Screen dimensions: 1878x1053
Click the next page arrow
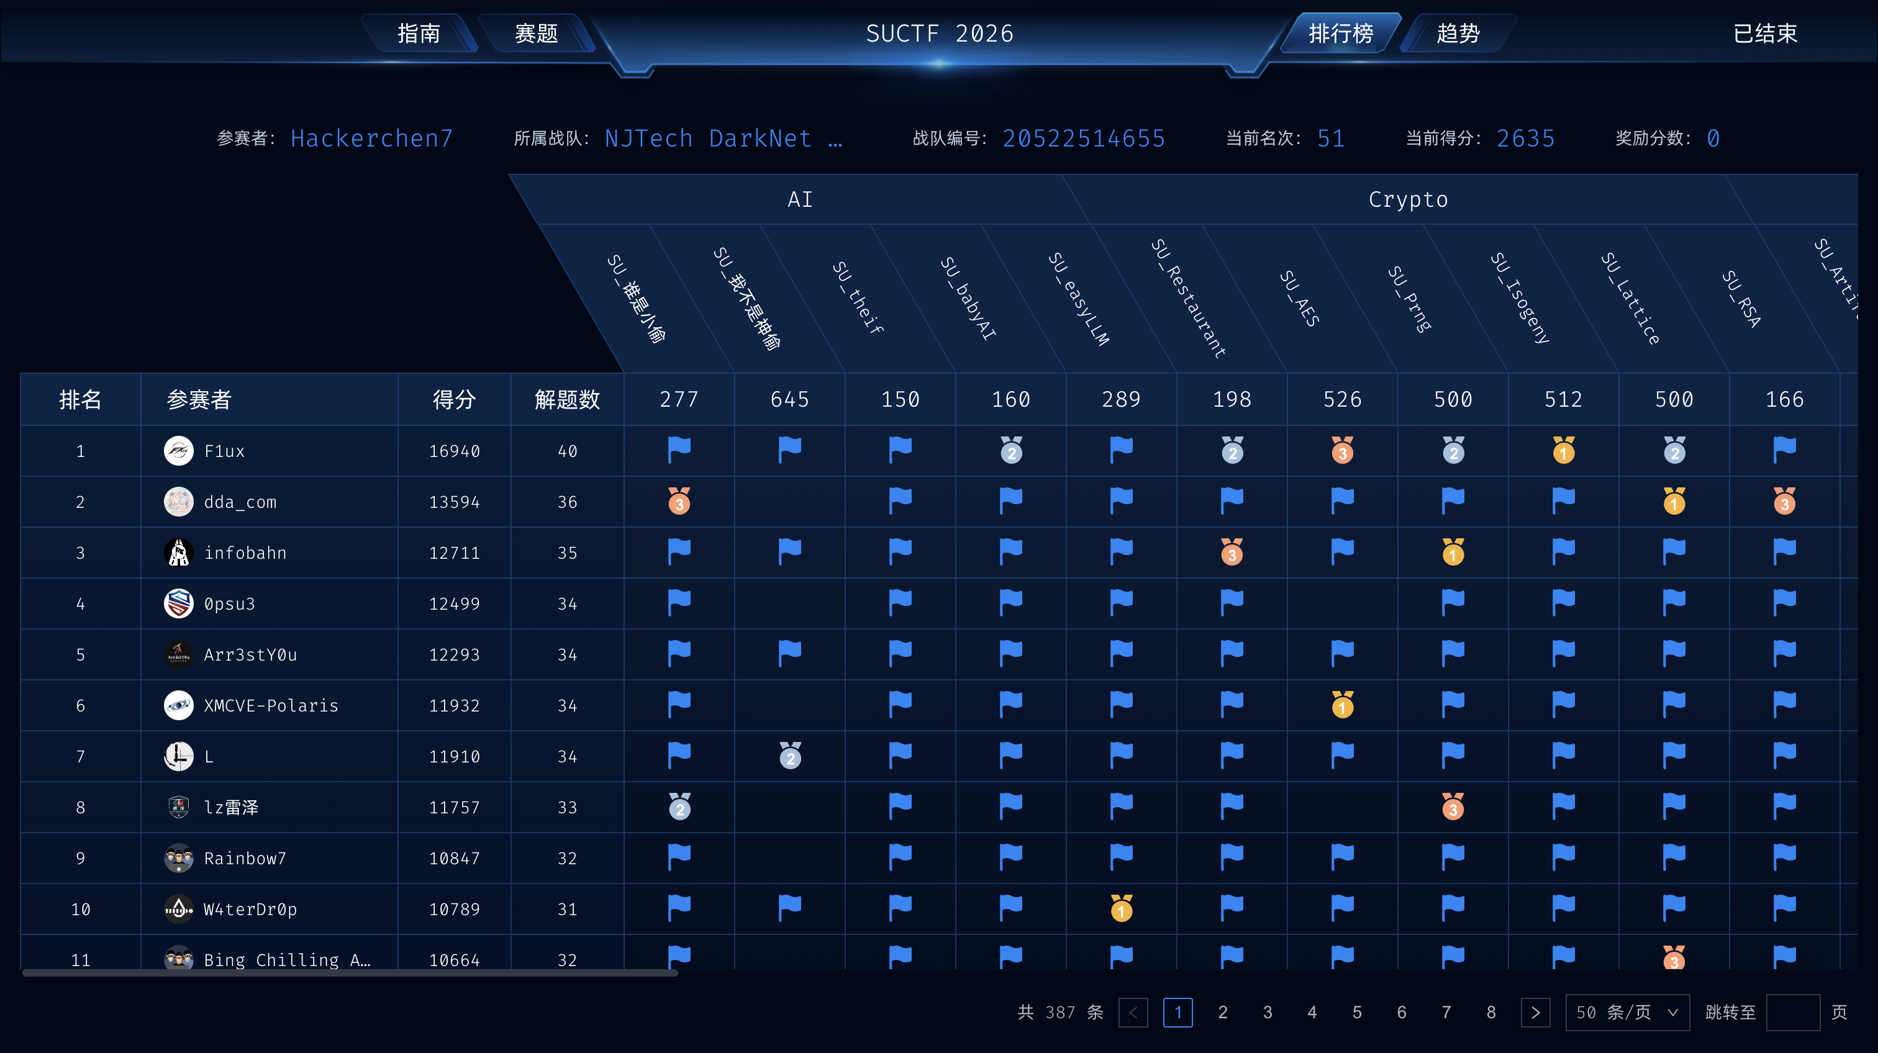pos(1536,1012)
